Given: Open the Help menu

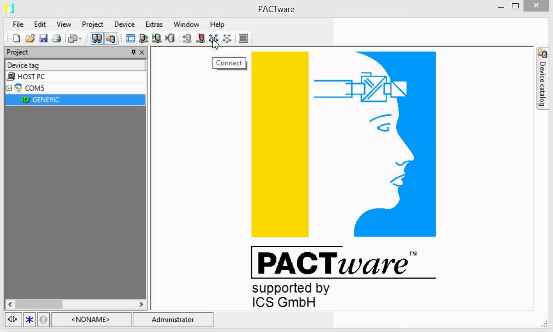Looking at the screenshot, I should click(x=217, y=24).
